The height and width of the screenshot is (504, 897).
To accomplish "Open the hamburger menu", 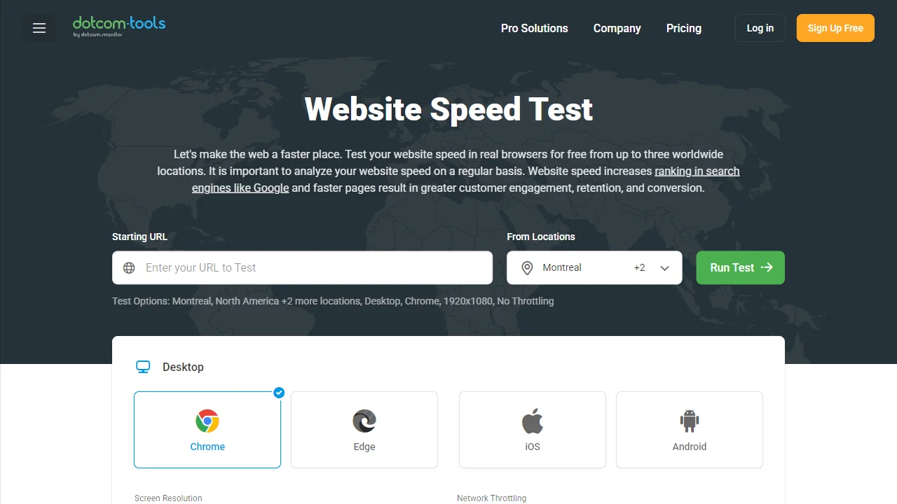I will point(39,28).
